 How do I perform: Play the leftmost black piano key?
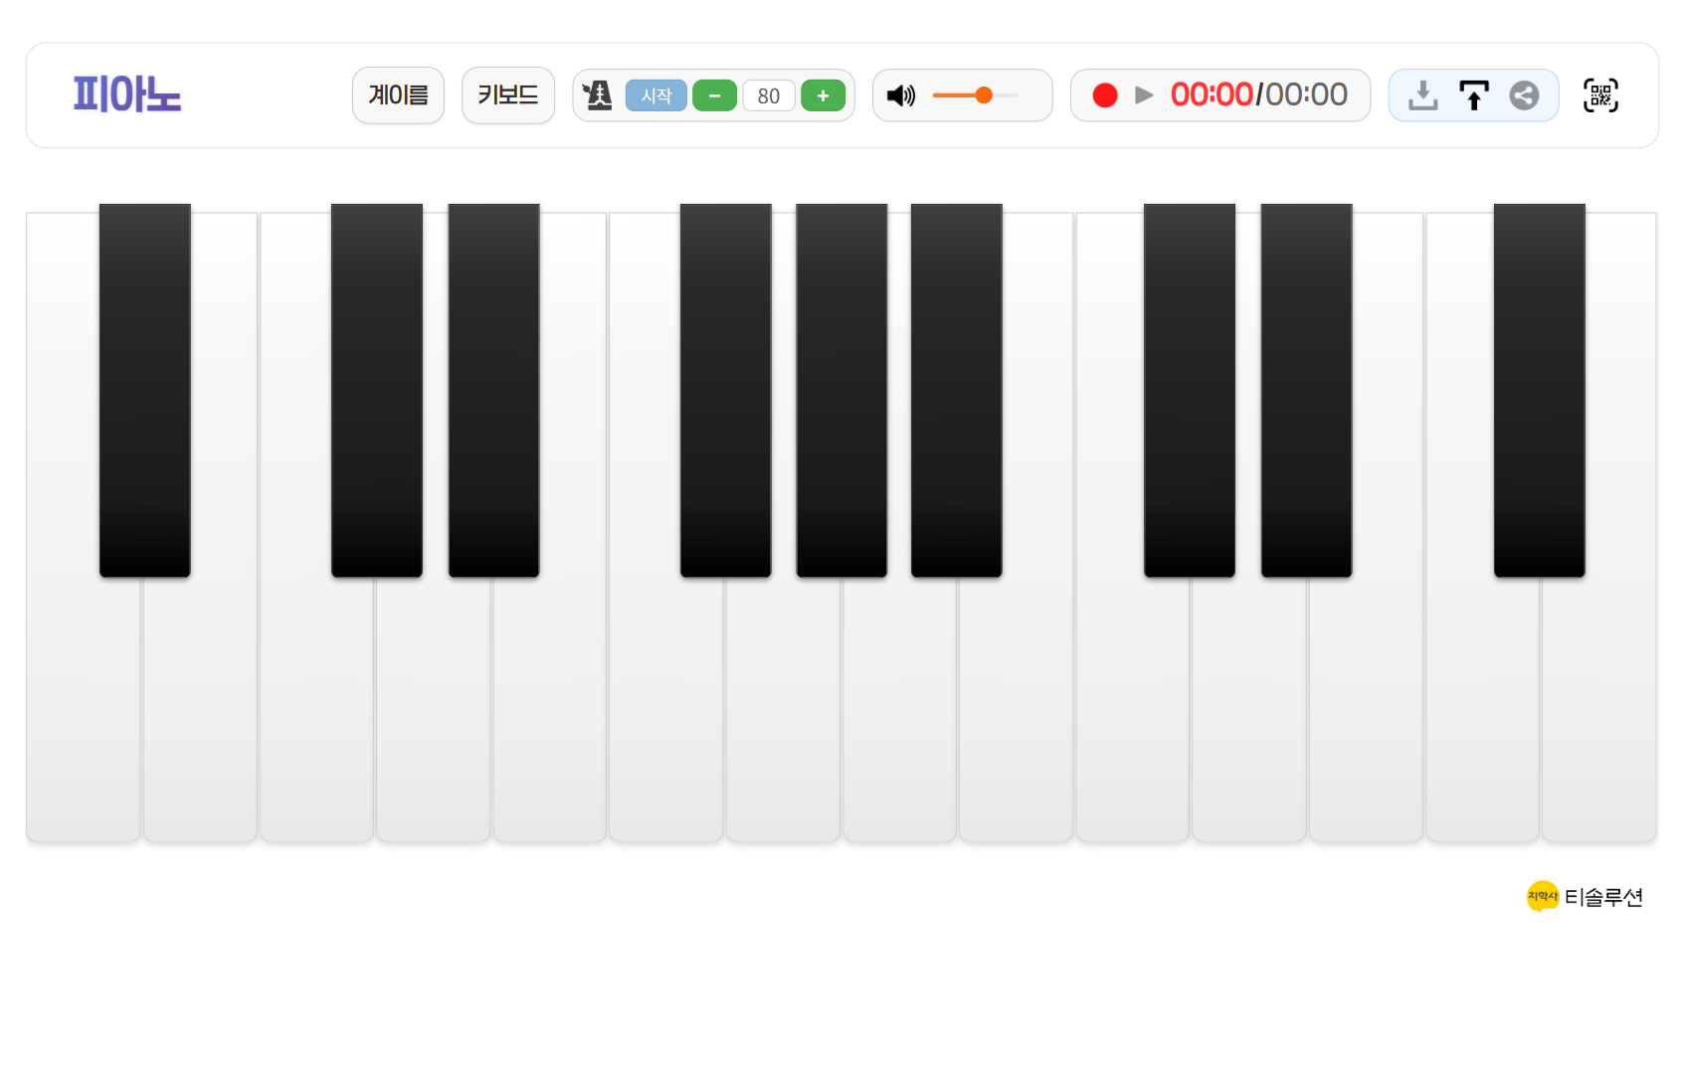(145, 390)
